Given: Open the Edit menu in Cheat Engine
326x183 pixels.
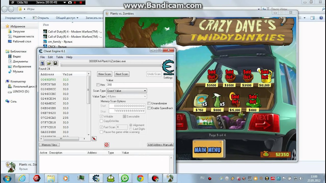Looking at the screenshot, I should coord(50,57).
